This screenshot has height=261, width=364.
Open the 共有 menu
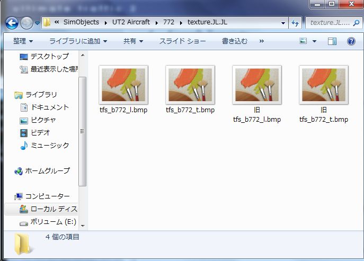coord(133,41)
